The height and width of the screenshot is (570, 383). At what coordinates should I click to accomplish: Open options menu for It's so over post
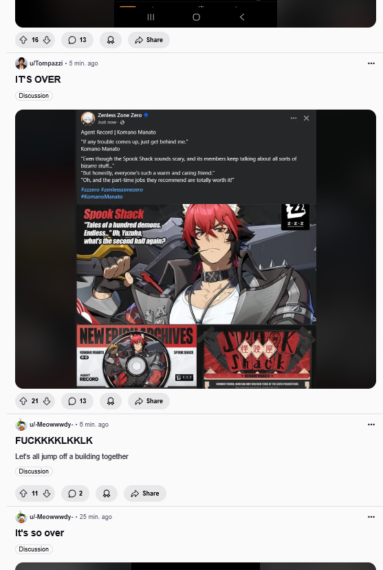coord(371,516)
